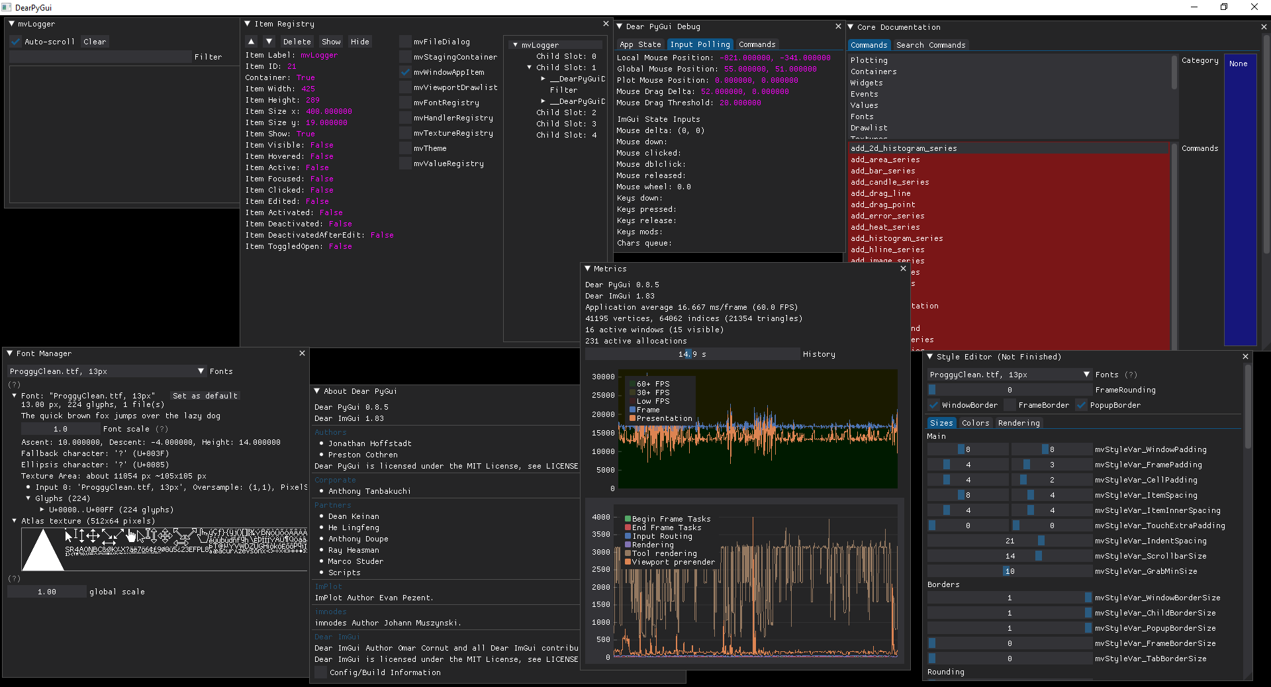Click the (?) marker below the Font Manager font combo
This screenshot has width=1271, height=687.
(14, 385)
